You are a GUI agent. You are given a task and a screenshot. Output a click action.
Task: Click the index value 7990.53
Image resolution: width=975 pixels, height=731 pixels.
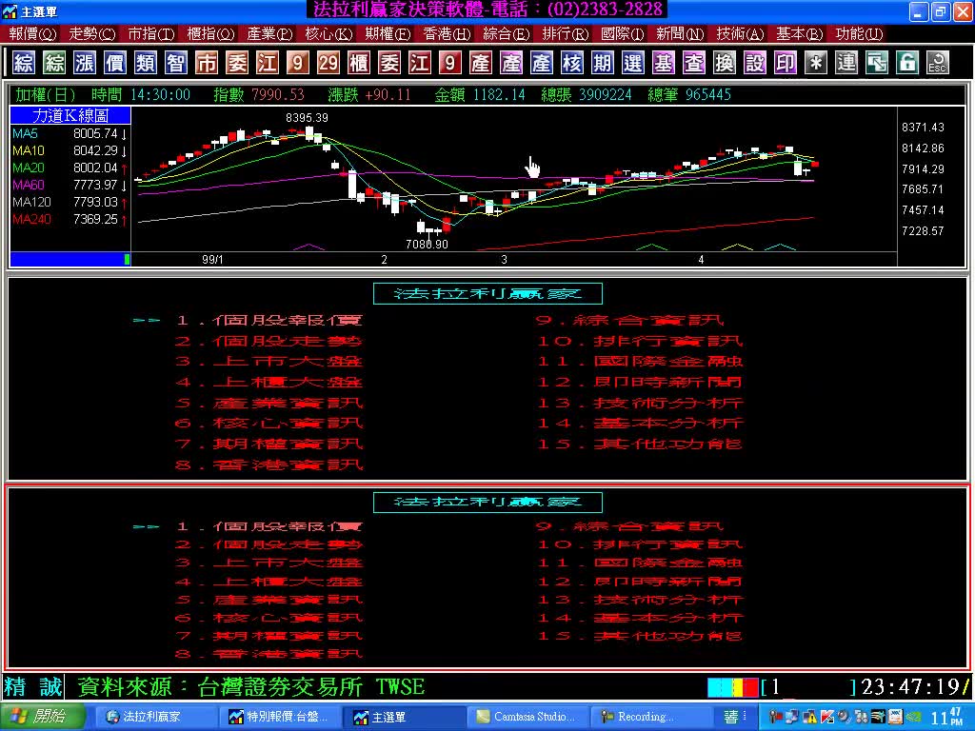[278, 94]
